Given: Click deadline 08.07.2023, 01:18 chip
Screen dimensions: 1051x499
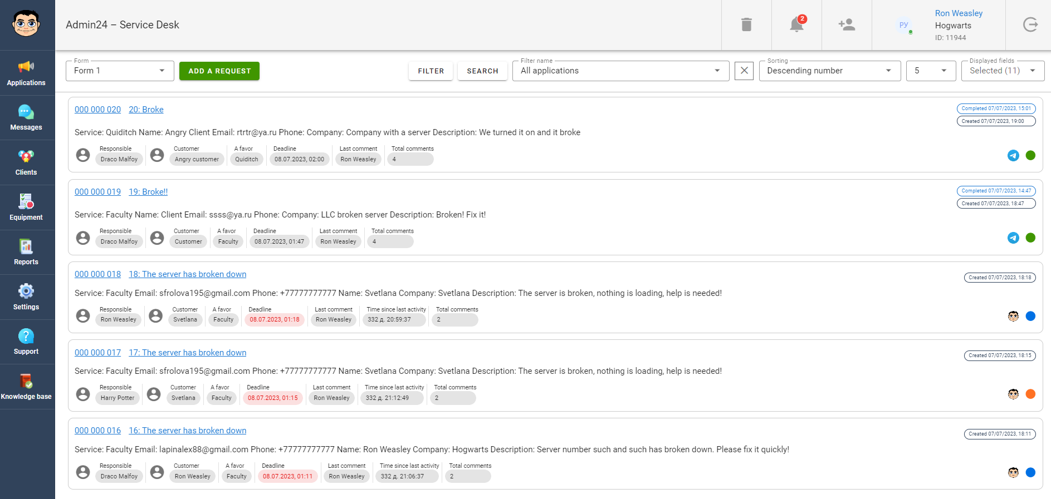Looking at the screenshot, I should (275, 319).
